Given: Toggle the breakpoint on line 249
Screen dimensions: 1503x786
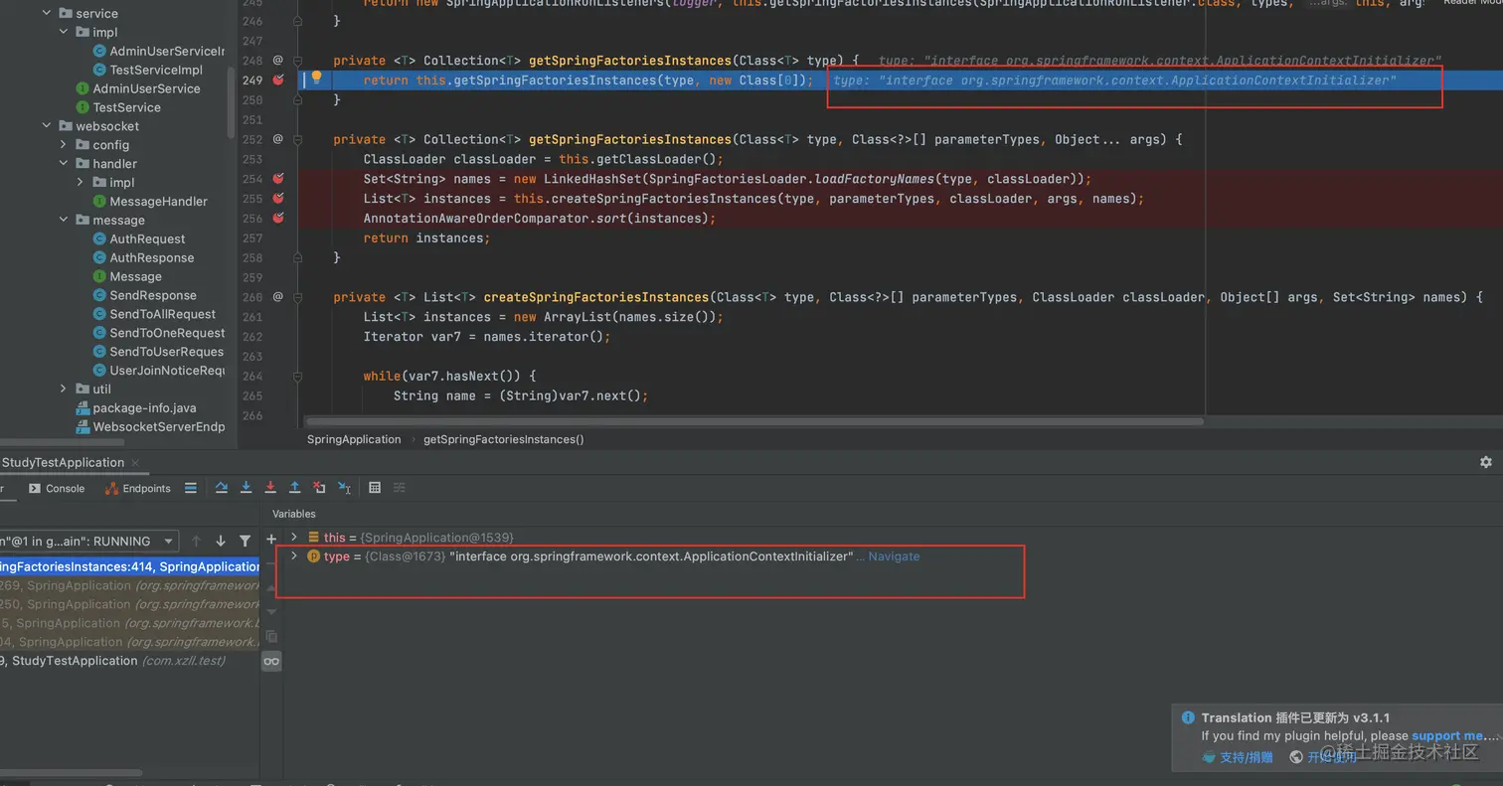Looking at the screenshot, I should click(278, 80).
